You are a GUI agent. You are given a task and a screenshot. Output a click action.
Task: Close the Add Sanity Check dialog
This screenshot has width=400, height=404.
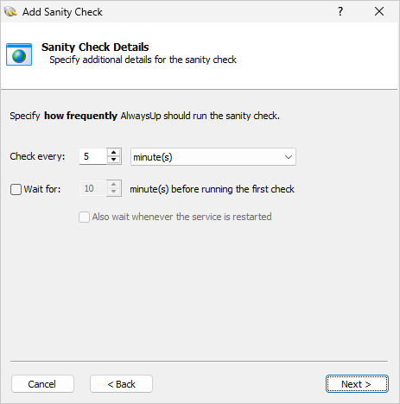pyautogui.click(x=379, y=11)
